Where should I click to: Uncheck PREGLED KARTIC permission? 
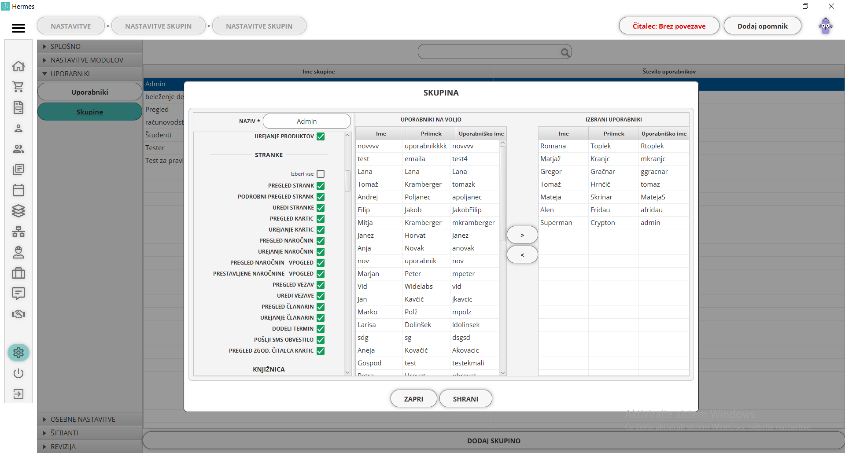(x=321, y=219)
